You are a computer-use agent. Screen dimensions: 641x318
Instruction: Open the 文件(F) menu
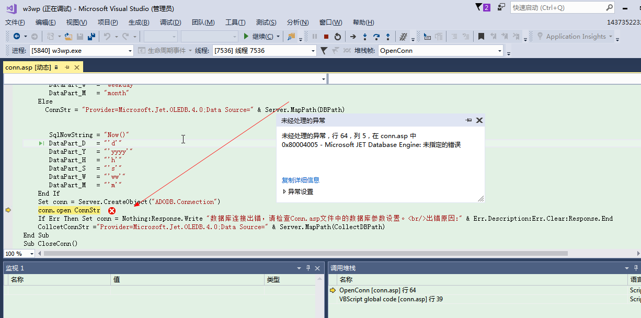(x=15, y=22)
